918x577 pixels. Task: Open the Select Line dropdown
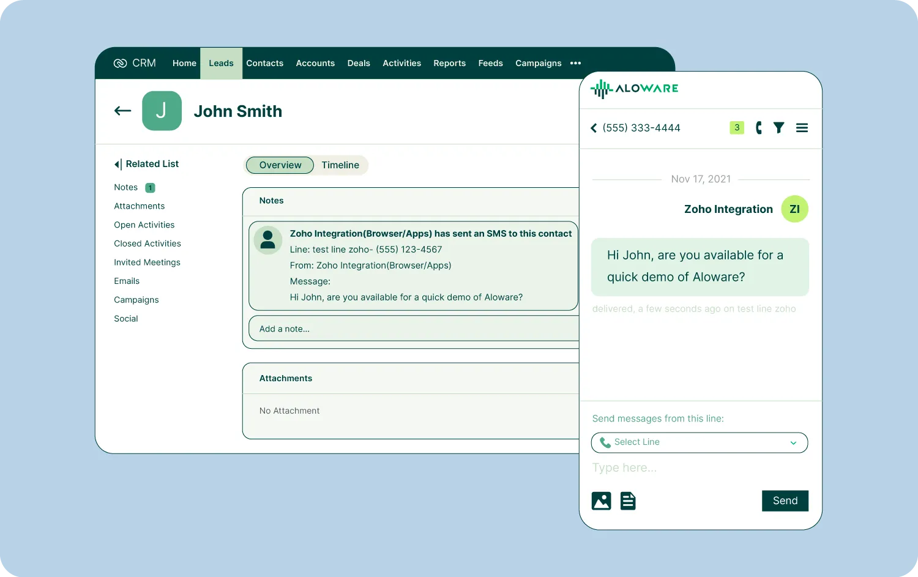coord(700,442)
